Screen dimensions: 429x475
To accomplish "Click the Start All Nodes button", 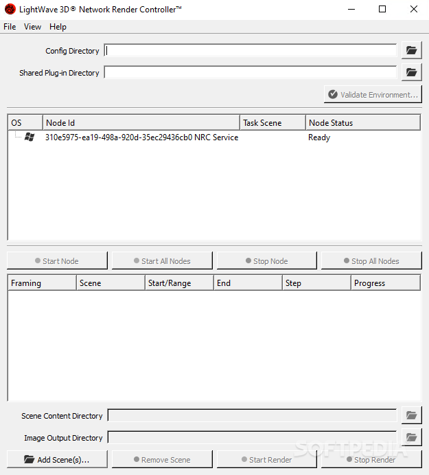I will click(162, 261).
